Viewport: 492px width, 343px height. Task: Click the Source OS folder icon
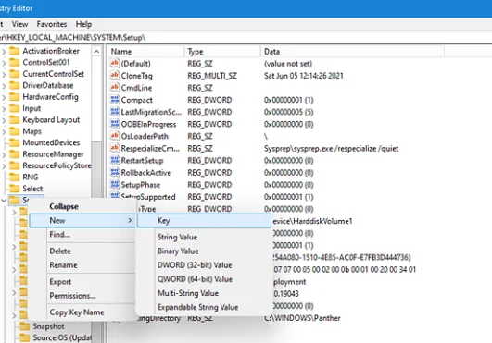coord(24,337)
